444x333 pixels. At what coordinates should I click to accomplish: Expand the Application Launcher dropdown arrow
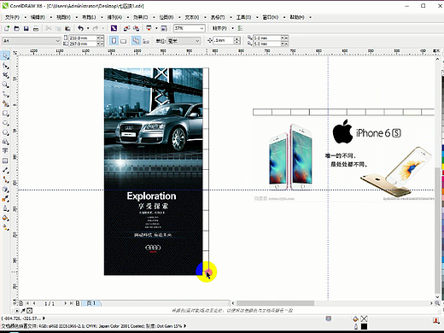point(156,28)
